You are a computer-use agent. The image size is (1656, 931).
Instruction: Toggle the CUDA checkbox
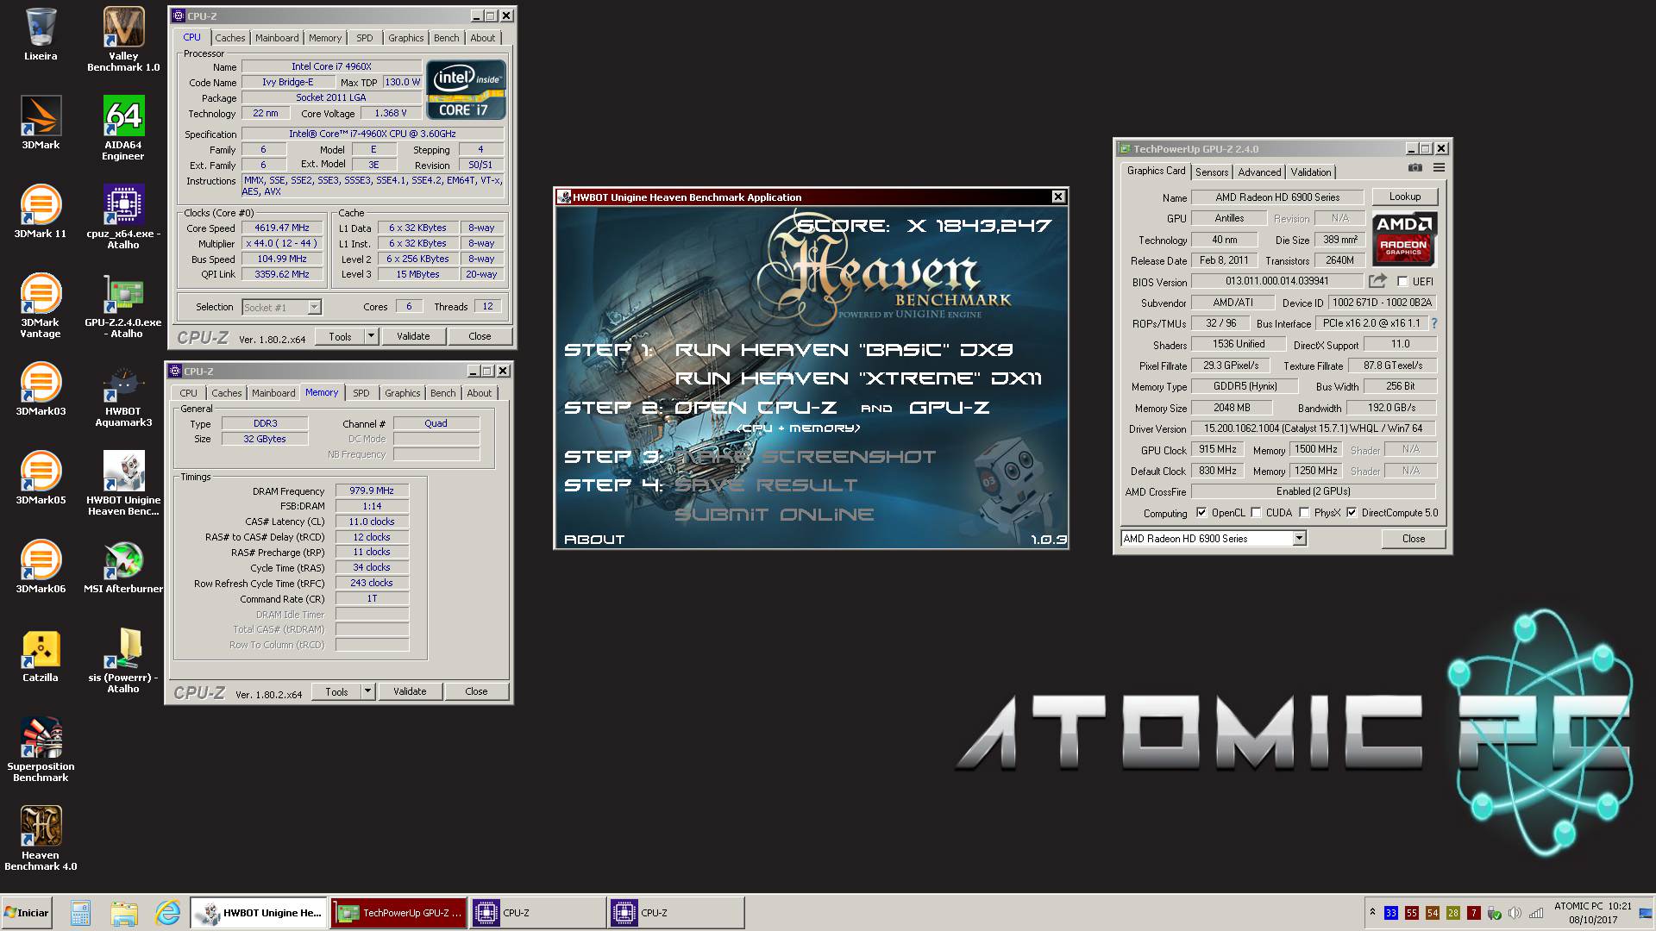[1256, 513]
